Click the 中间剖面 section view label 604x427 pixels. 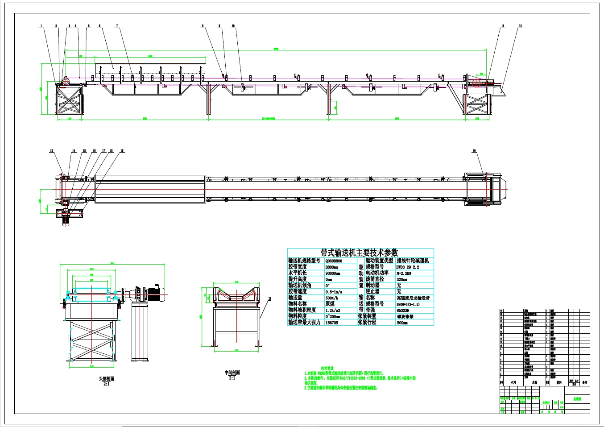(232, 373)
